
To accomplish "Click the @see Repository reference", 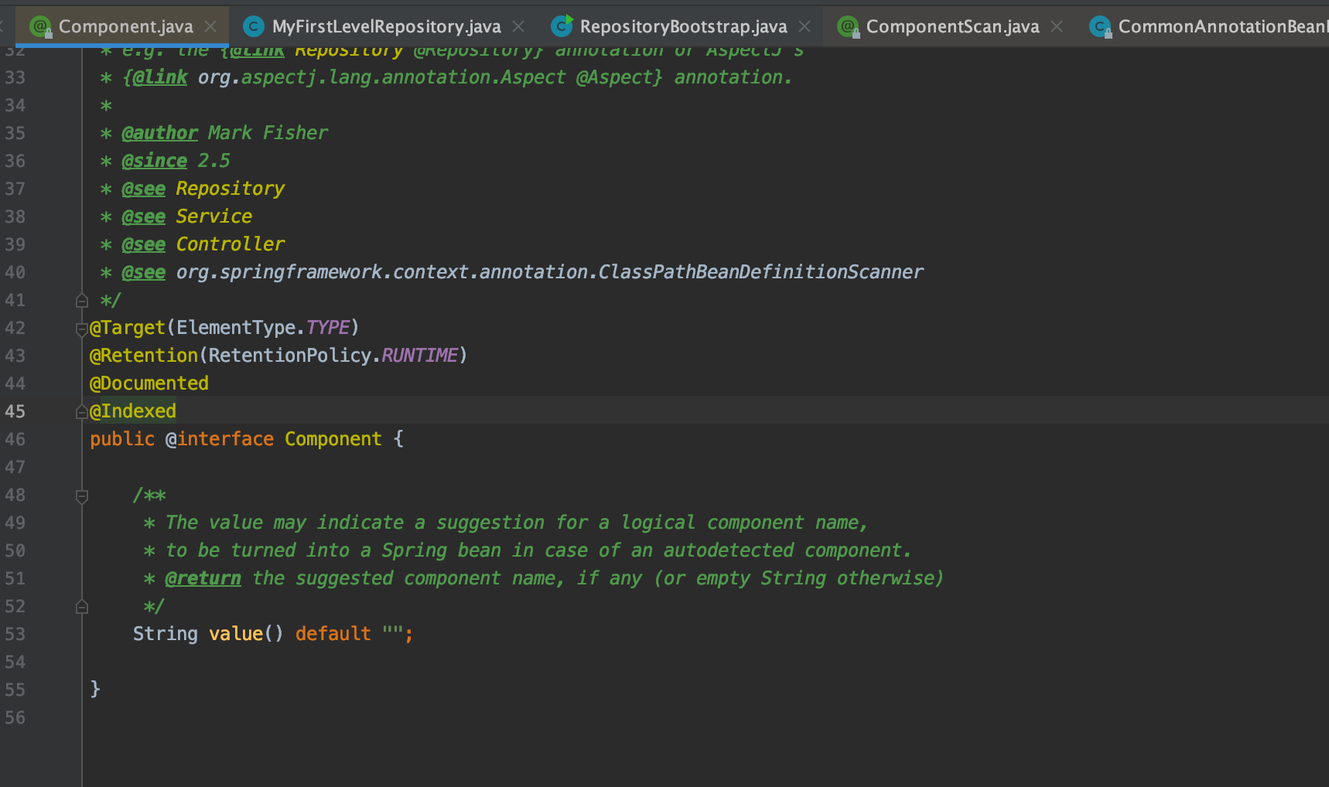I will pos(230,189).
